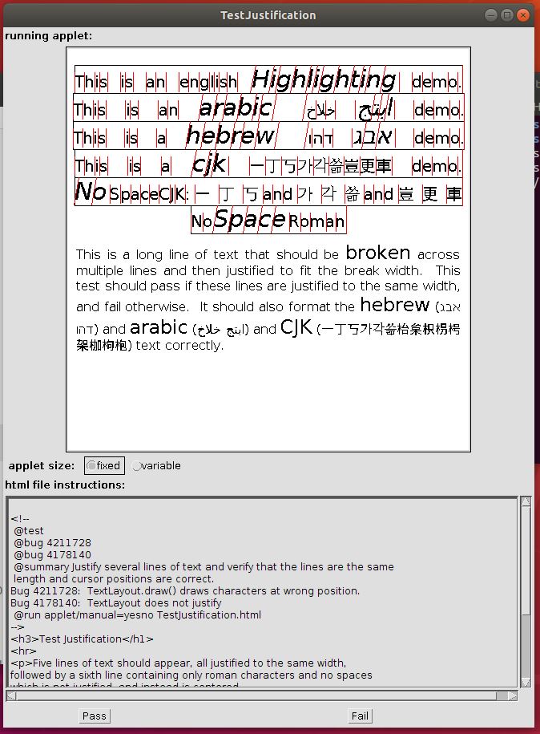This screenshot has height=734, width=540.
Task: Click the instructions scrollbar up arrow
Action: click(526, 502)
